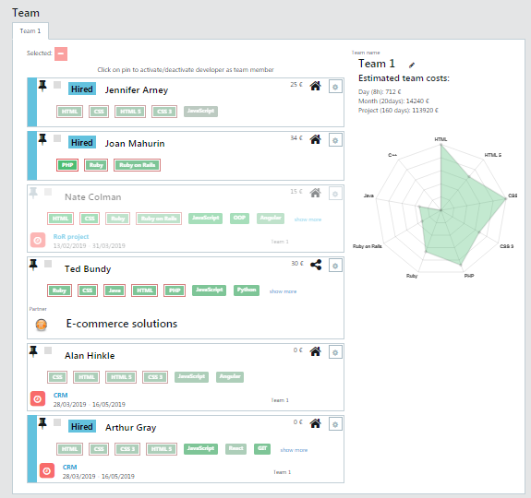Open Alan Hinkle's CRM project link
Screen dimensions: 531x498
coord(61,396)
